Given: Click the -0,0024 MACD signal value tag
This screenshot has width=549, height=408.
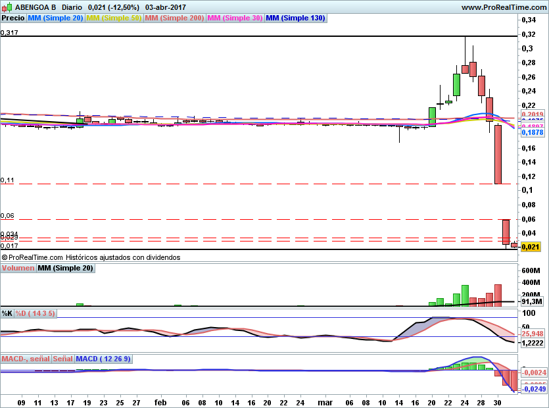Looking at the screenshot, I should (534, 372).
